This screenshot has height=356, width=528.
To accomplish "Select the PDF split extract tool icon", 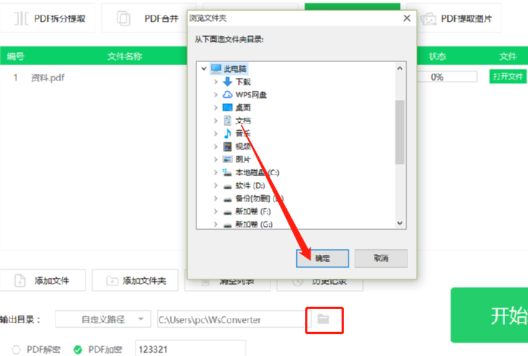I will [21, 19].
